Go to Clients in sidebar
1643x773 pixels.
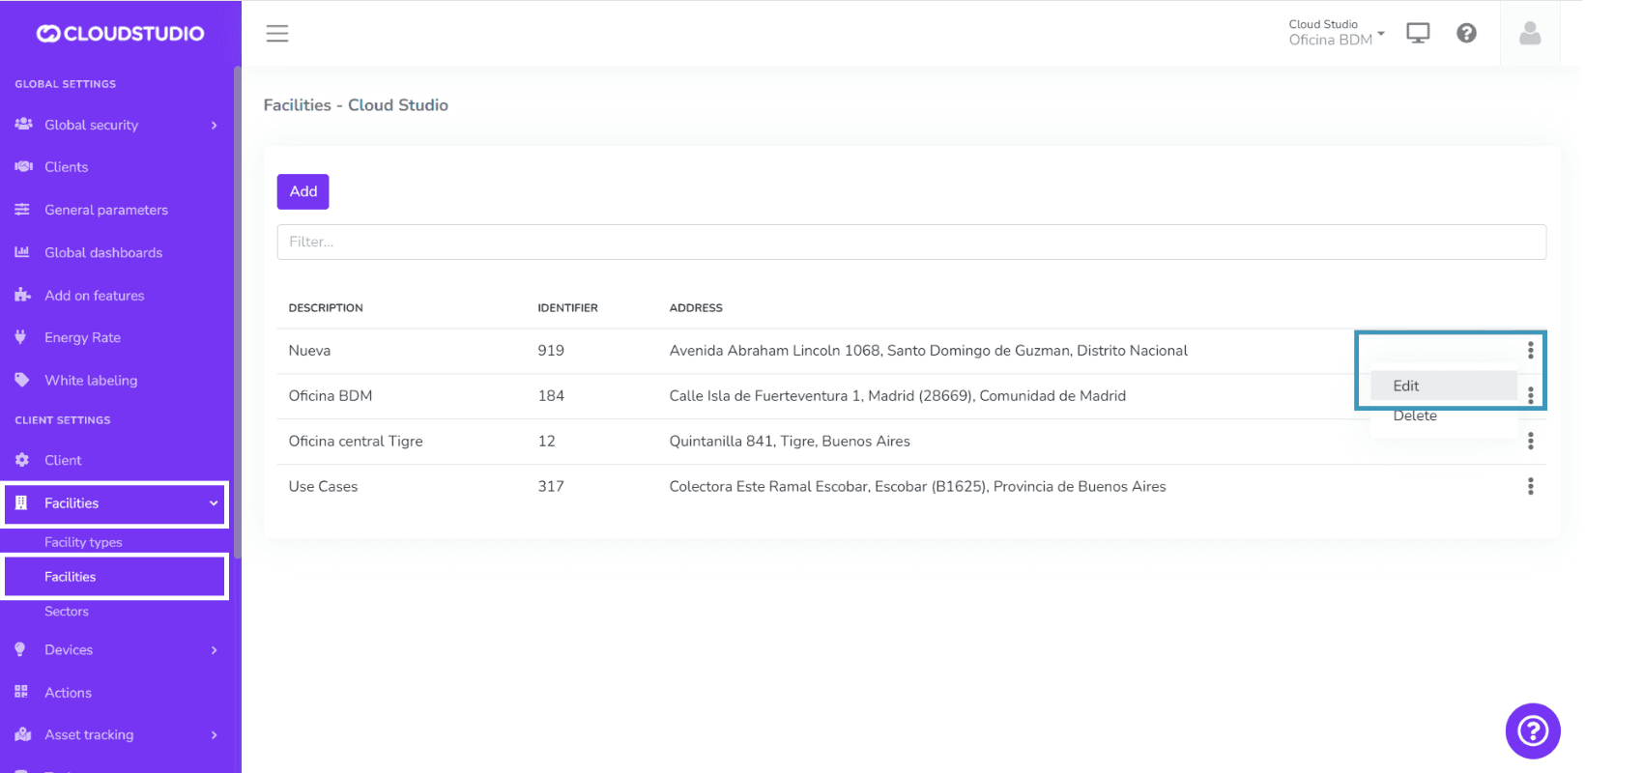coord(66,167)
